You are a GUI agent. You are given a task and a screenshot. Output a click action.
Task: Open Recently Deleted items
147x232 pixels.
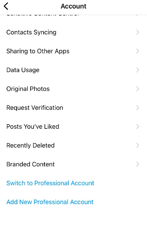73,145
